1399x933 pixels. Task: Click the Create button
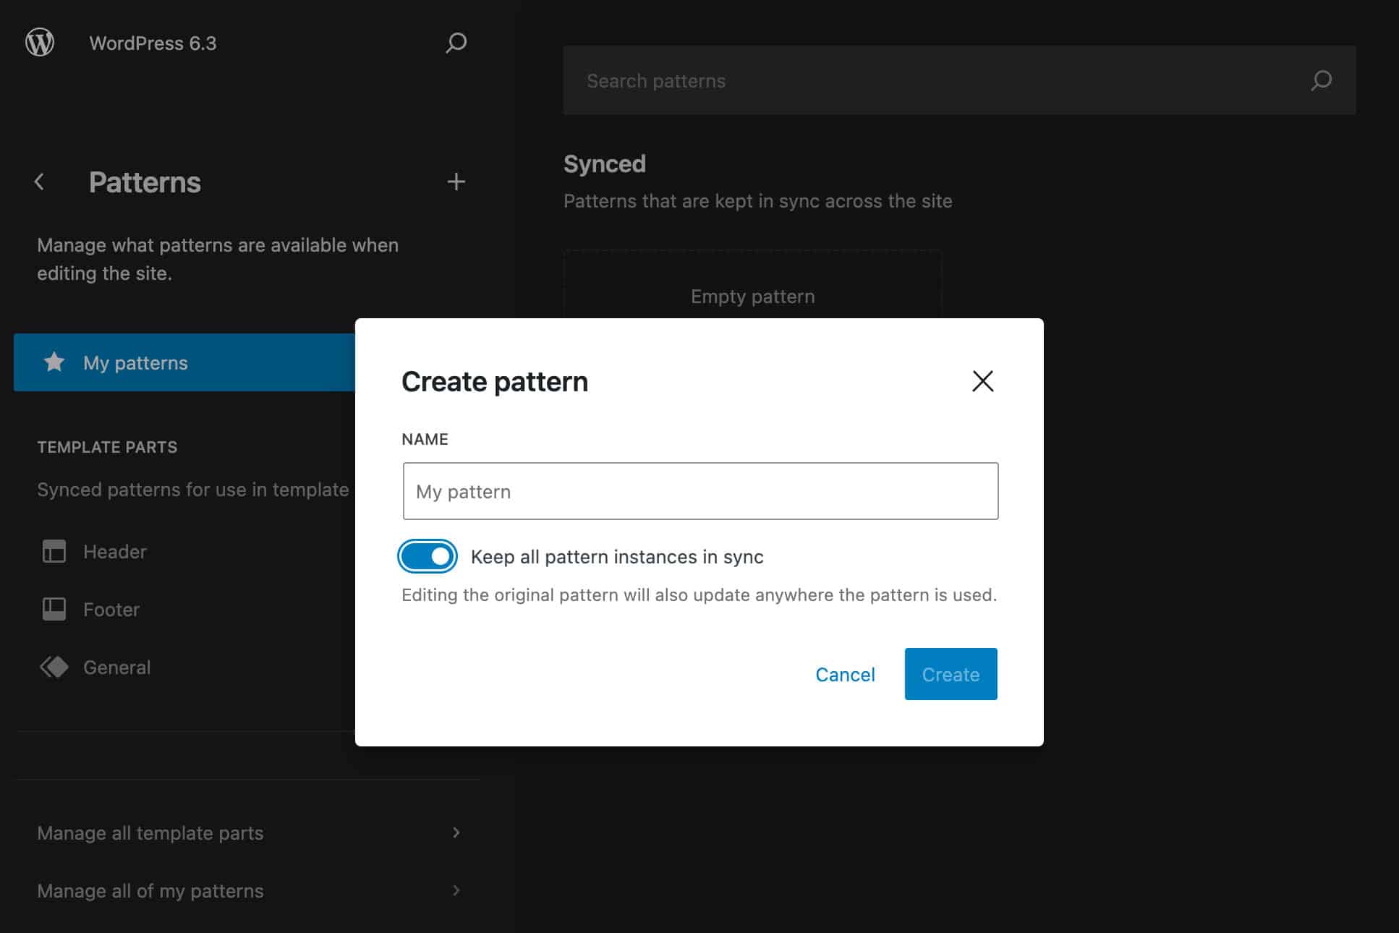click(x=950, y=674)
